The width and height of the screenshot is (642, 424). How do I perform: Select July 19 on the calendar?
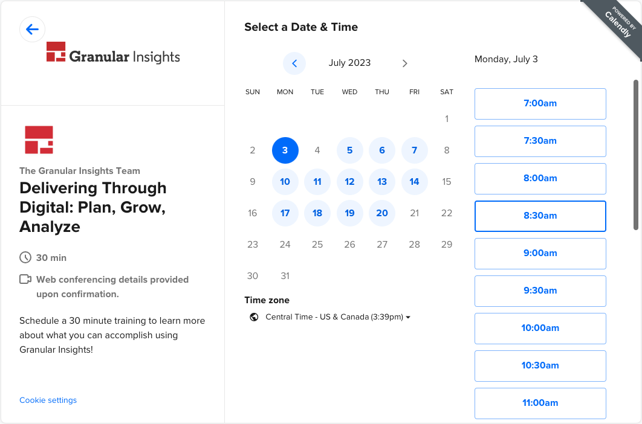[349, 213]
